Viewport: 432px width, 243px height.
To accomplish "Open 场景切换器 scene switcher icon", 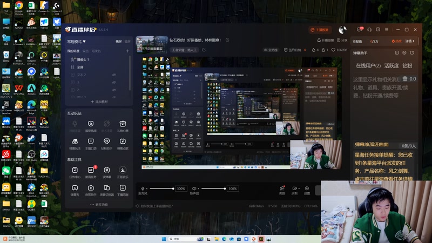I will click(106, 190).
